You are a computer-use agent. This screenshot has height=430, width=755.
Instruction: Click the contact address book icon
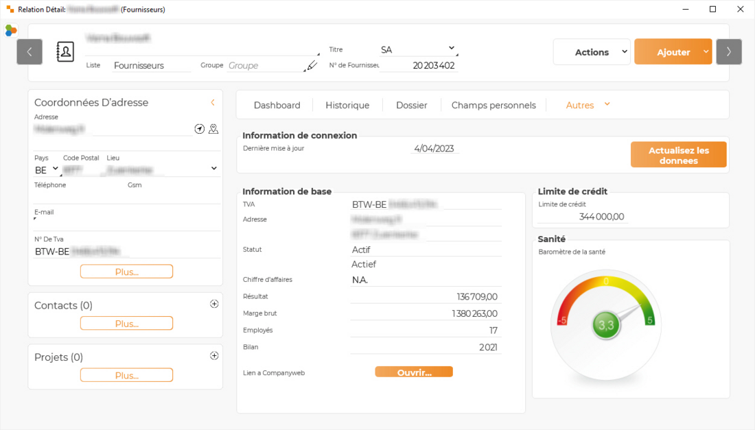[65, 52]
